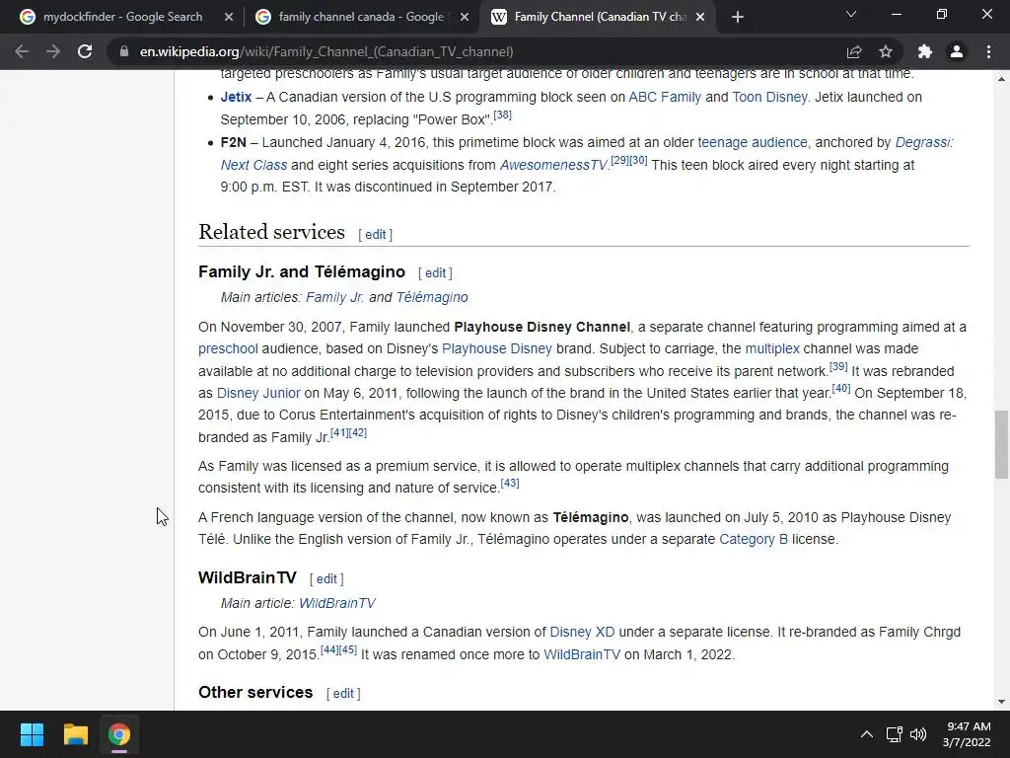This screenshot has width=1010, height=758.
Task: Click the page vertical scrollbar thumb
Action: 1001,445
